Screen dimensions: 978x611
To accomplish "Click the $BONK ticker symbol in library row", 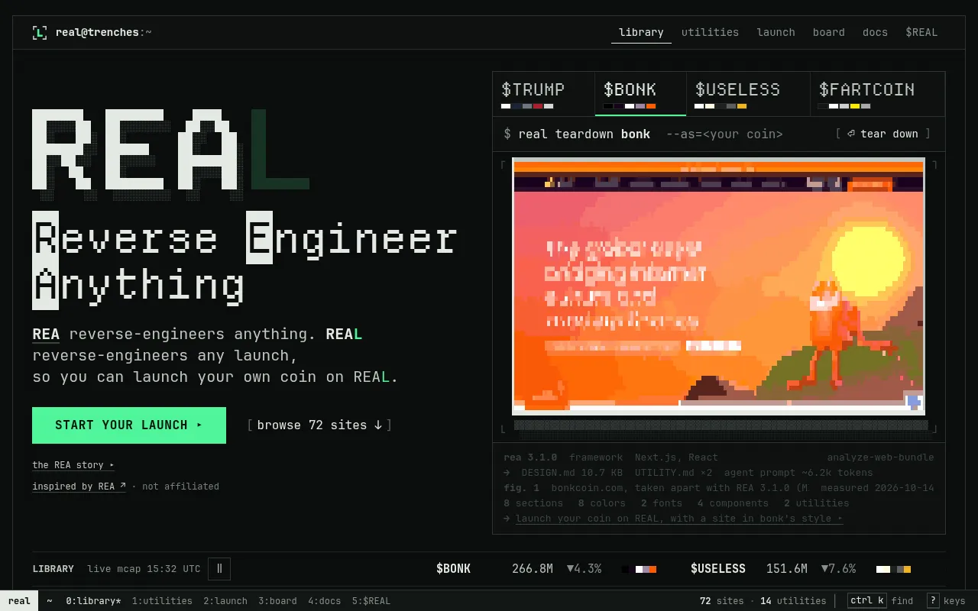I will pyautogui.click(x=453, y=569).
